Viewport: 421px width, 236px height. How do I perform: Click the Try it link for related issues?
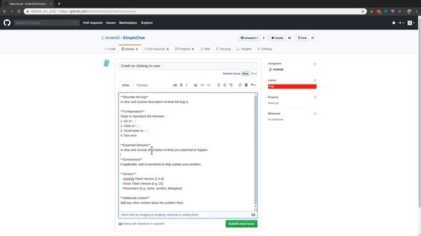pos(254,73)
